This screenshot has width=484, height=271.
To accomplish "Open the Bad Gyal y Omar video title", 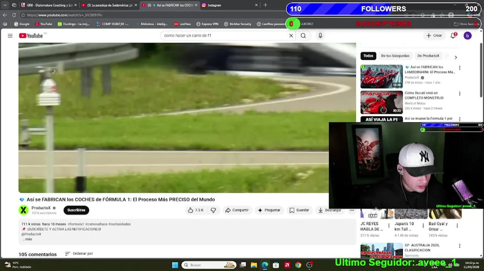I will click(x=439, y=226).
